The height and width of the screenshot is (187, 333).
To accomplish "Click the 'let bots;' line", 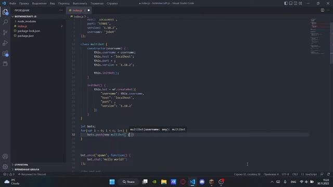I will point(88,126).
